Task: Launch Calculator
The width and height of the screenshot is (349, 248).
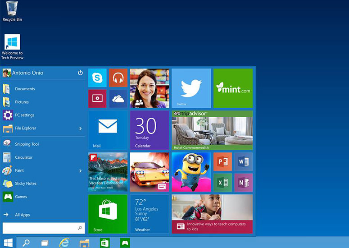Action: tap(43, 157)
